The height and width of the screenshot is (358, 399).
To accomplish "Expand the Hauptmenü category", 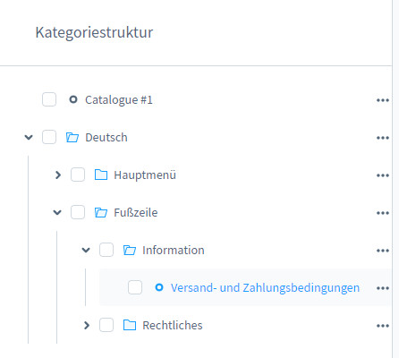I will tap(58, 175).
